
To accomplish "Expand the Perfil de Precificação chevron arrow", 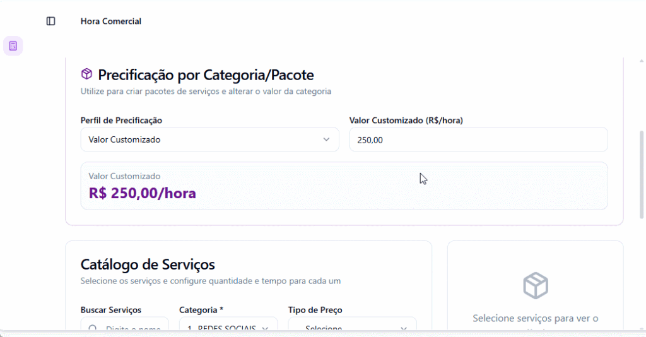I will (x=326, y=139).
